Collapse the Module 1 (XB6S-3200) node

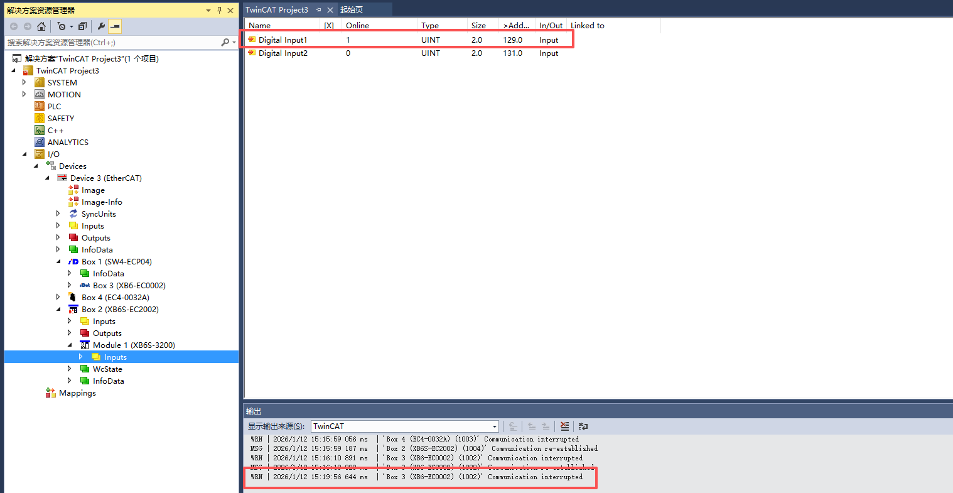pyautogui.click(x=70, y=345)
